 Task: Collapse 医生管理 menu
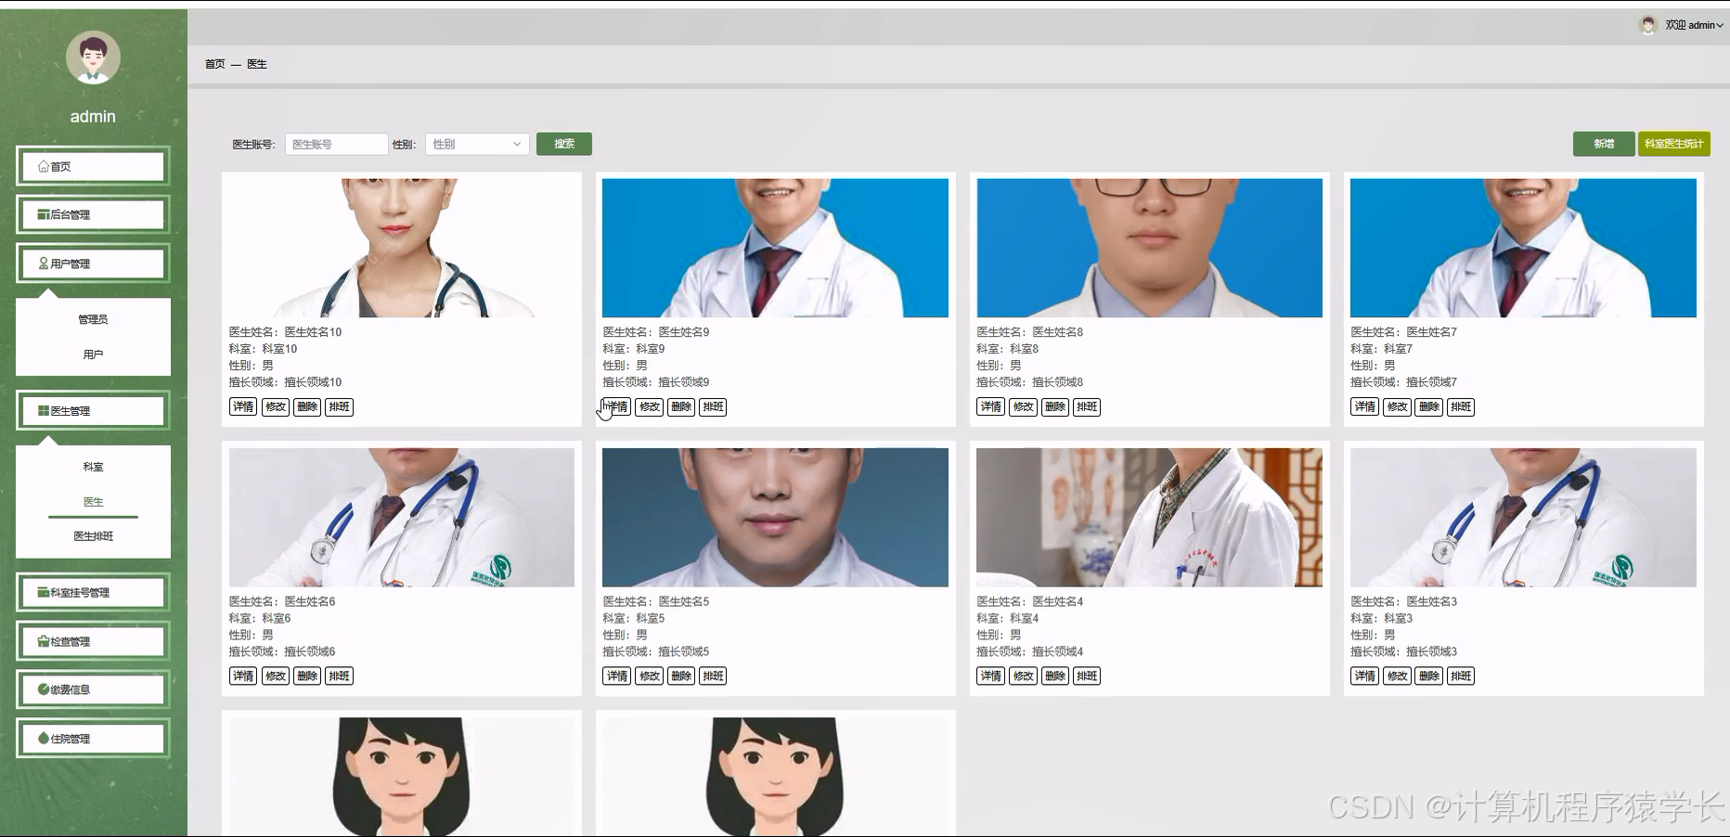point(93,410)
